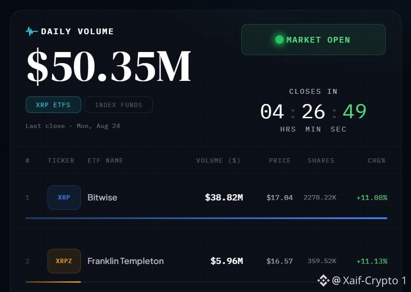
Task: Click the XRPZ ticker badge
Action: 64,261
